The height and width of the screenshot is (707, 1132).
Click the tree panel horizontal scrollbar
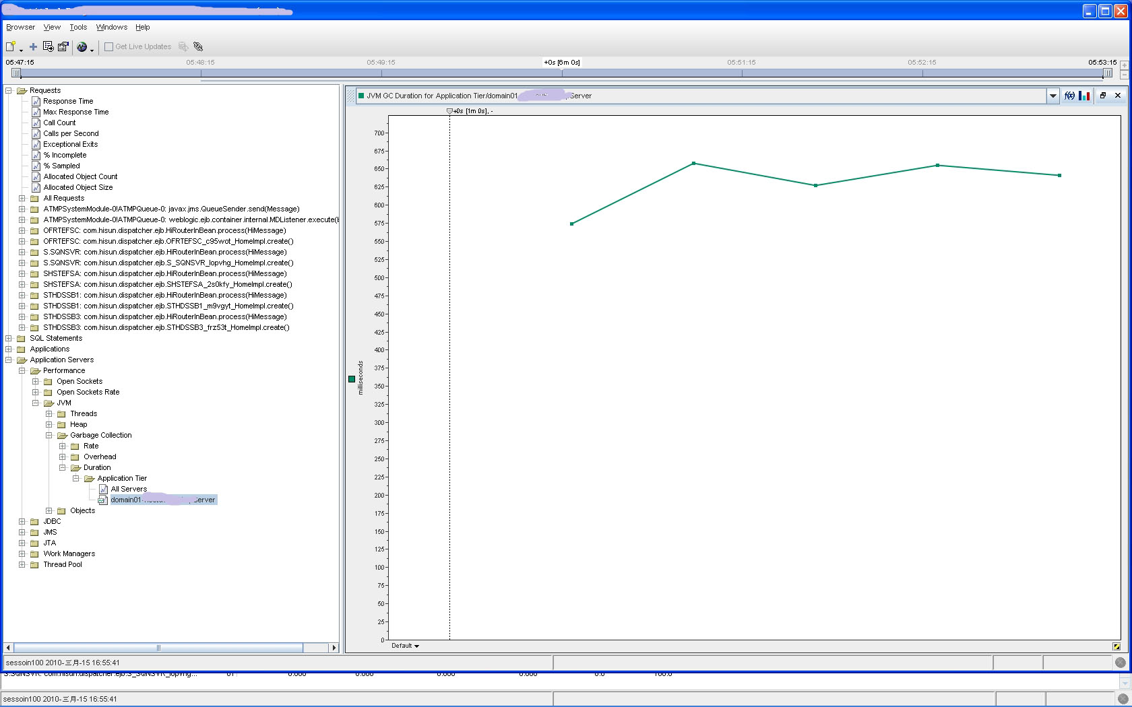pos(158,648)
